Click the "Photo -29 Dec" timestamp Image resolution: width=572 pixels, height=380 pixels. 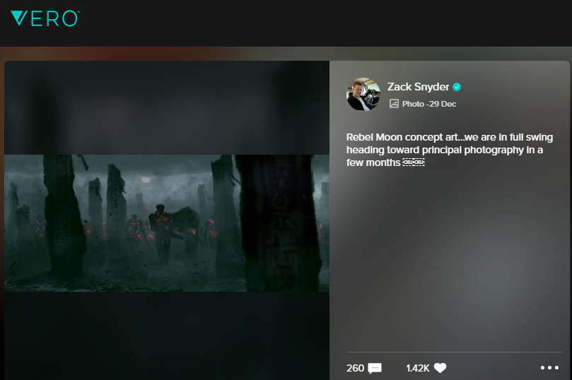click(x=429, y=104)
